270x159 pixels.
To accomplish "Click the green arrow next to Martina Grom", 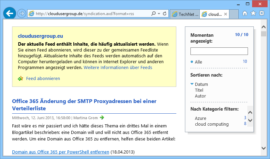I will pyautogui.click(x=102, y=118).
